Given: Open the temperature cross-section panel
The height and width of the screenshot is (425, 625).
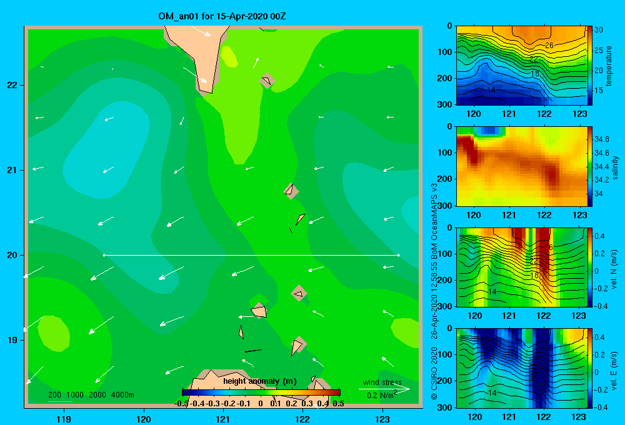Looking at the screenshot, I should coord(521,66).
